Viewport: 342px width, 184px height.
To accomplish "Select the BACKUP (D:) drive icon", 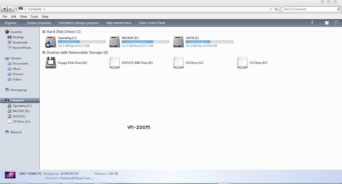I will pos(114,42).
